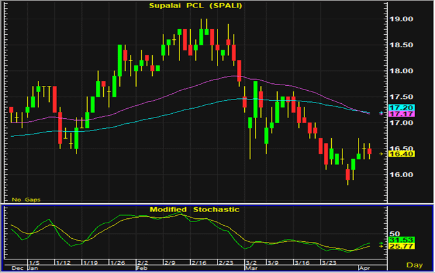Select the 18.00 price axis label

401,71
